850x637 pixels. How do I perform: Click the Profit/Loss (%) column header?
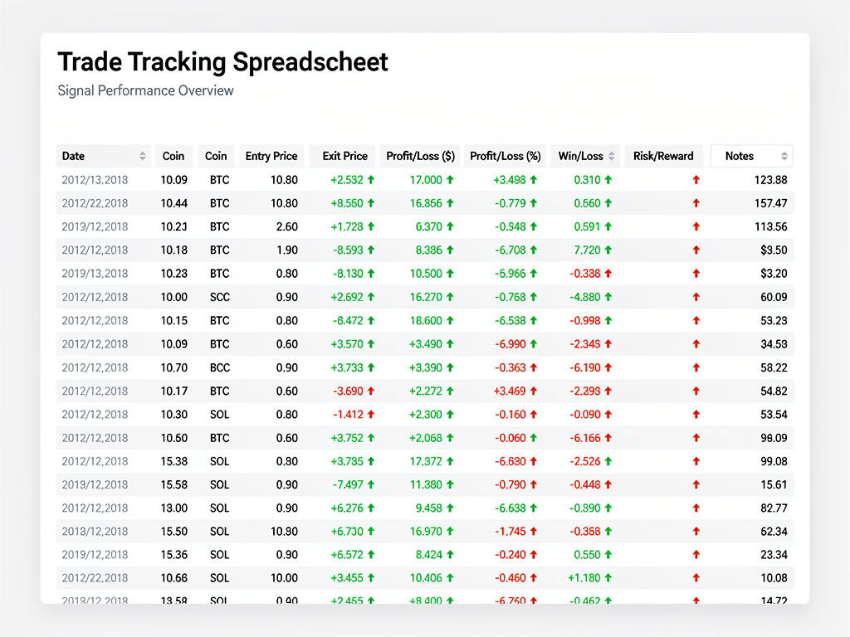505,156
